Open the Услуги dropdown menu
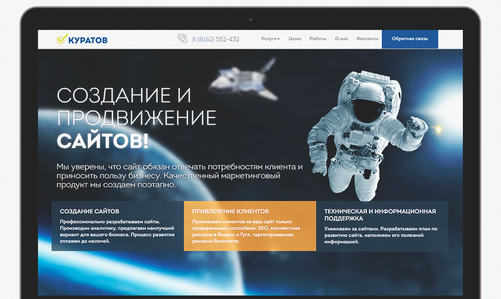 coord(270,39)
